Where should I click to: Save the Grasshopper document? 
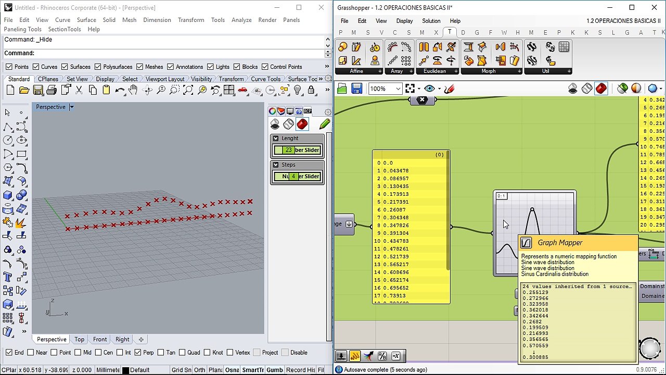[356, 89]
